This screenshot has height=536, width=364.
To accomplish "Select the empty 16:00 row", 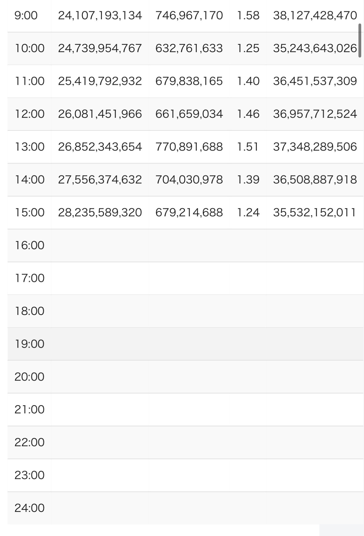I will click(x=185, y=245).
